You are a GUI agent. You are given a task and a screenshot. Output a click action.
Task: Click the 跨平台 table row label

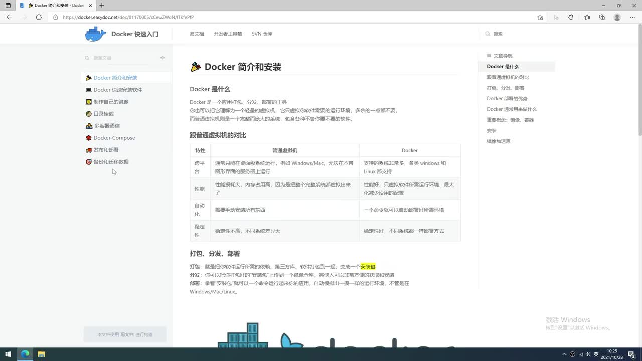200,167
